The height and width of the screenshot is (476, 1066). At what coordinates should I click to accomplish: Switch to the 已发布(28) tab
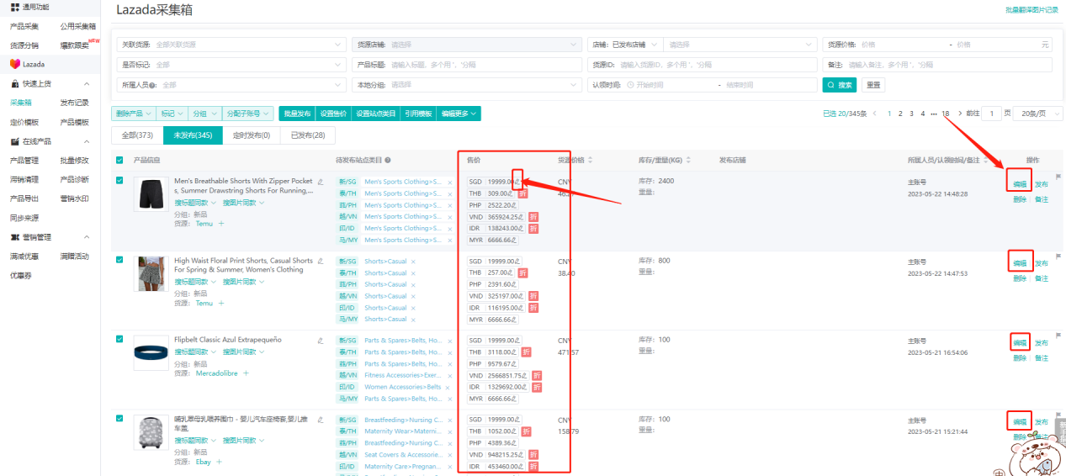[307, 135]
